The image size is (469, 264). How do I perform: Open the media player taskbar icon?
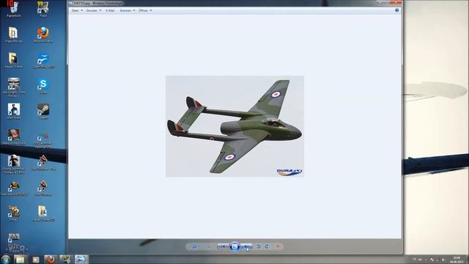tap(36, 259)
